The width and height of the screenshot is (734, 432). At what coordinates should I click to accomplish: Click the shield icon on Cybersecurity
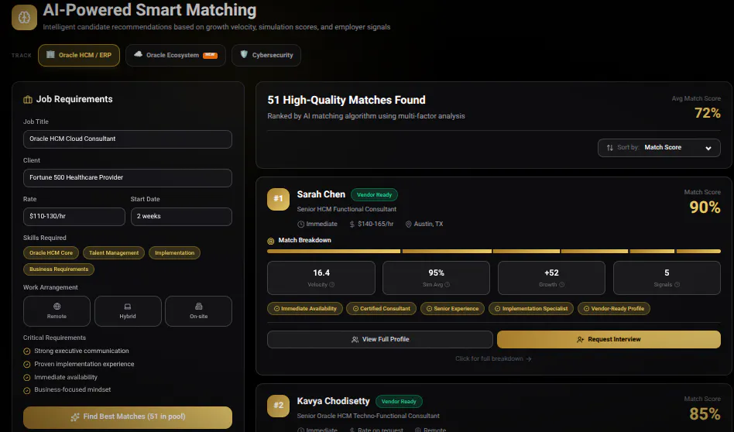point(244,54)
